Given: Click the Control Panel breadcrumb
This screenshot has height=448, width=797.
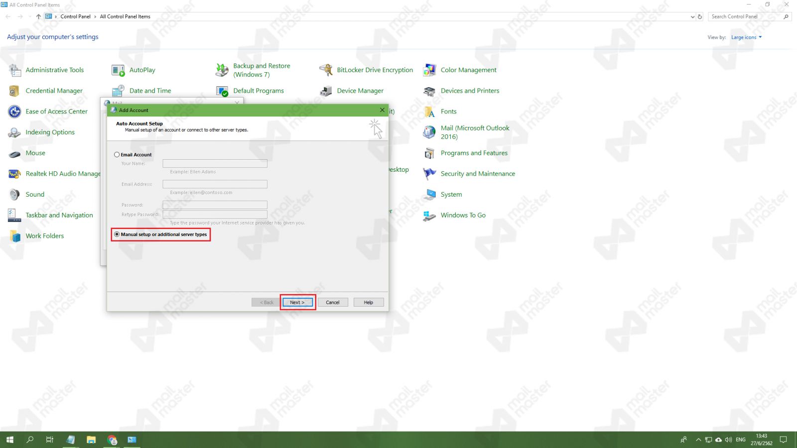Looking at the screenshot, I should pyautogui.click(x=76, y=16).
